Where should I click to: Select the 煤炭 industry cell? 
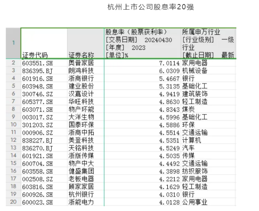click(x=208, y=109)
